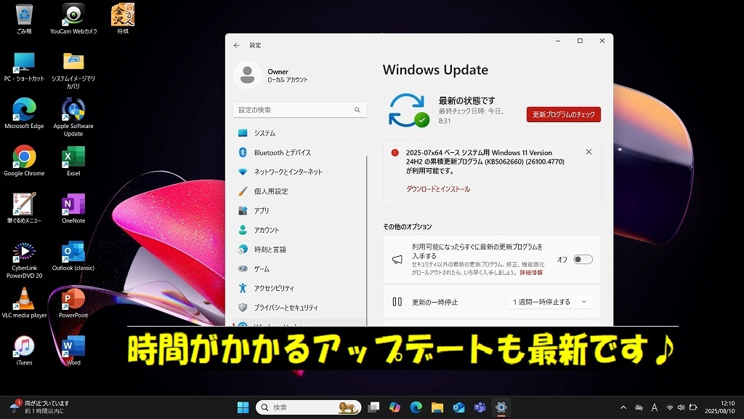
Task: Open CyberLink PowerDVD 20 desktop shortcut
Action: 24,260
